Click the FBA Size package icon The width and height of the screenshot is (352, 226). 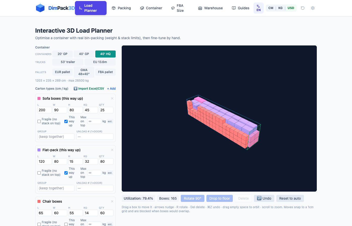click(173, 8)
